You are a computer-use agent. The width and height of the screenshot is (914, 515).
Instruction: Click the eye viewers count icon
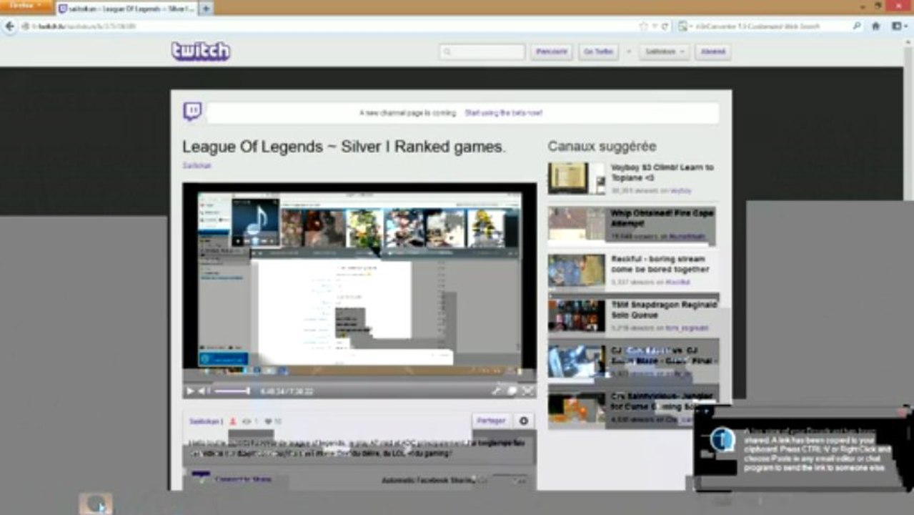(247, 421)
